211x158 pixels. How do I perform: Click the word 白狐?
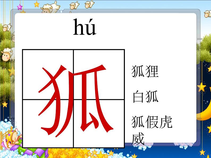(x=145, y=97)
